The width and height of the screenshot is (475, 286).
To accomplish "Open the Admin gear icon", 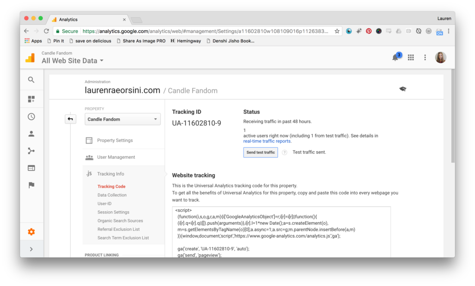I will coord(31,232).
